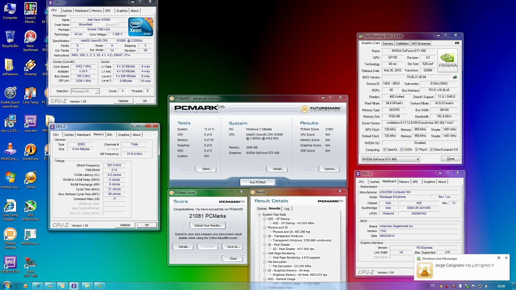Viewport: 516px width, 290px height.
Task: Click the GPU-Z save BIOS chip icon
Action: [x=455, y=77]
